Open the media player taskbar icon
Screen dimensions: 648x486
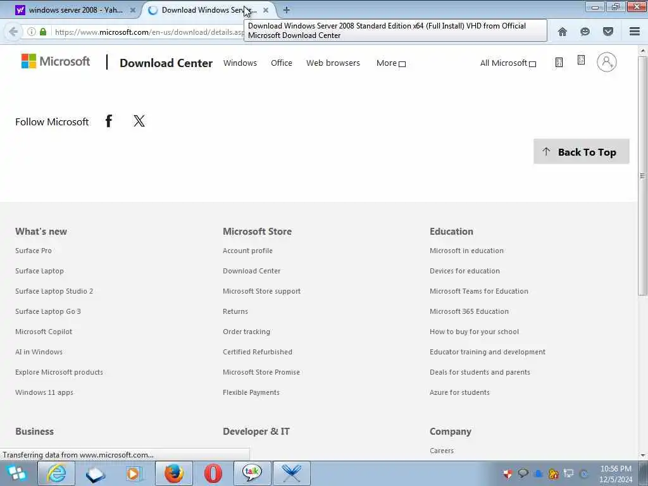(x=135, y=473)
